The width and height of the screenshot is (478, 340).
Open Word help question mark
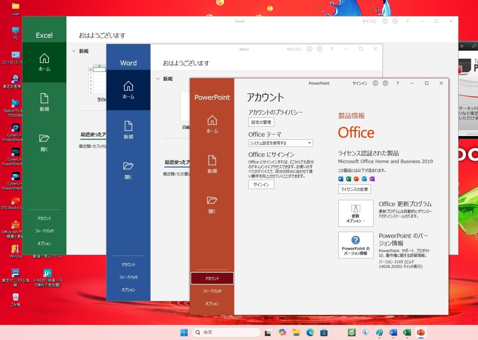332,49
